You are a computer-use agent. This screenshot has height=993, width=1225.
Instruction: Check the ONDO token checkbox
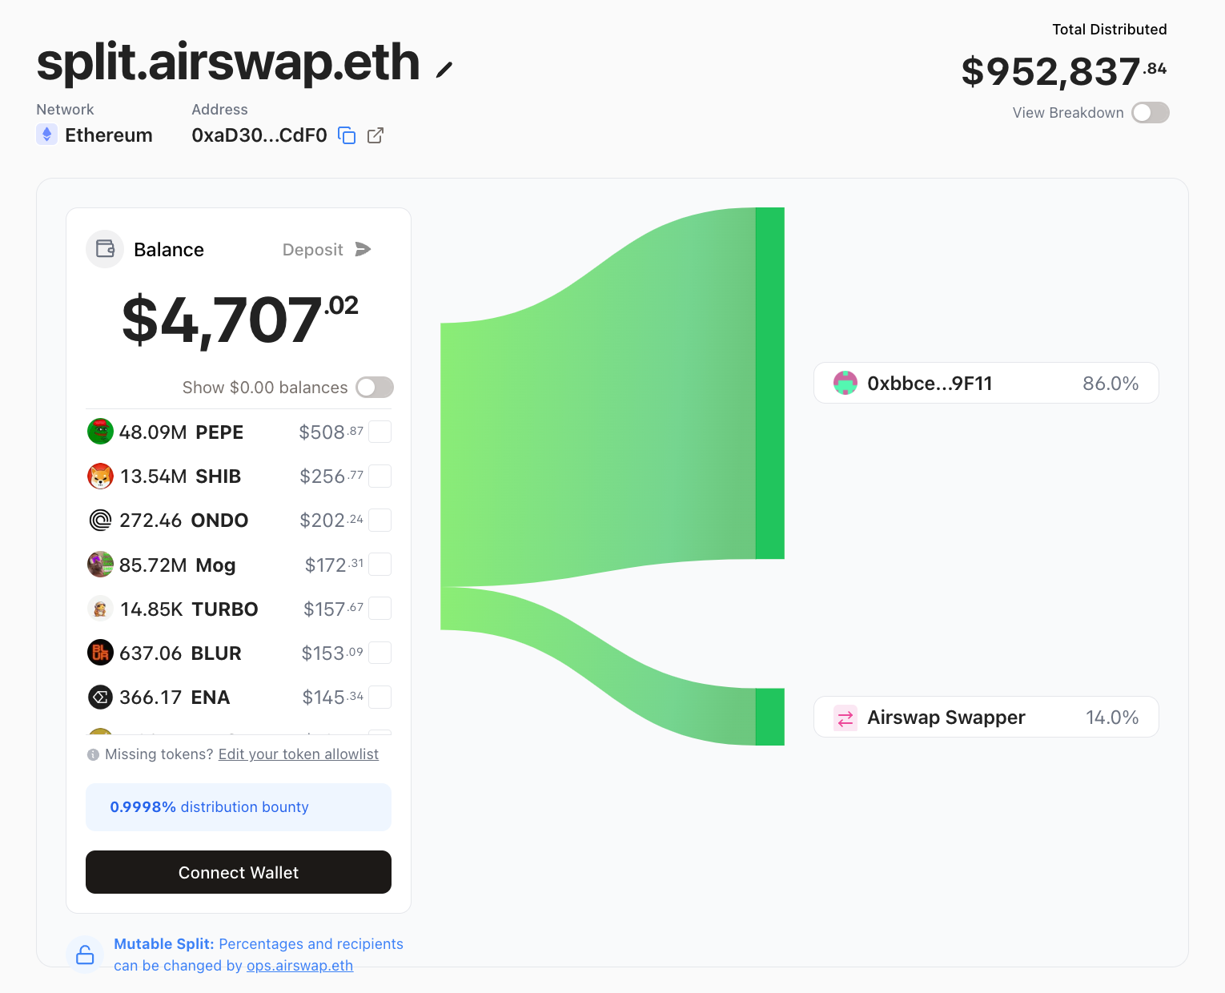[380, 521]
